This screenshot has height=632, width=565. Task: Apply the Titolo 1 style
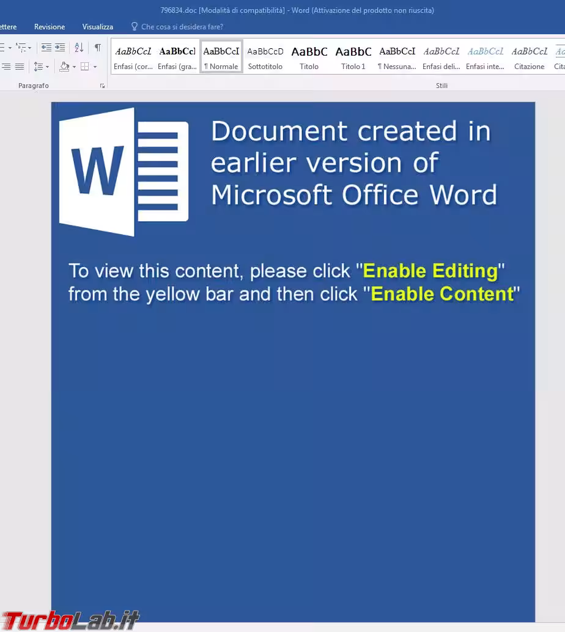(x=353, y=57)
